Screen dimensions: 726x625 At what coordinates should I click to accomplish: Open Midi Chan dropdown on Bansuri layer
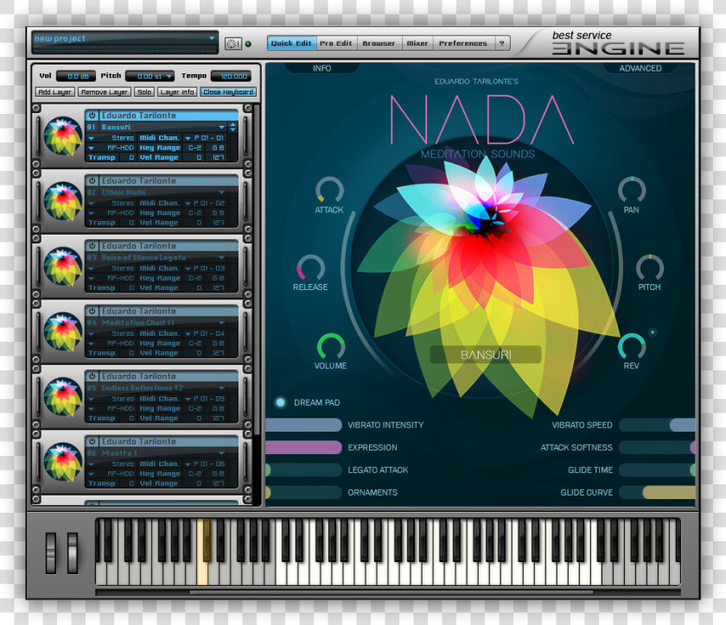(188, 138)
